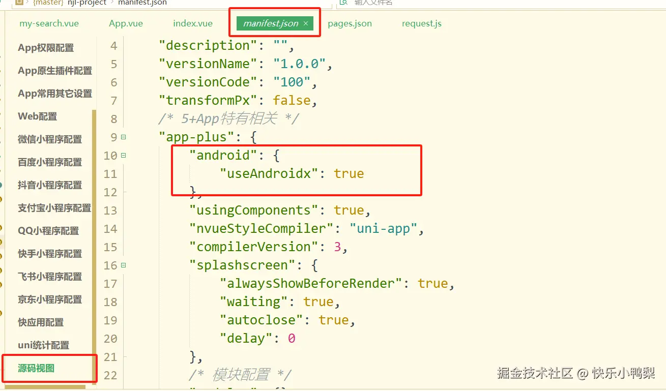Open uni统计配置 section
This screenshot has width=666, height=391.
point(43,345)
